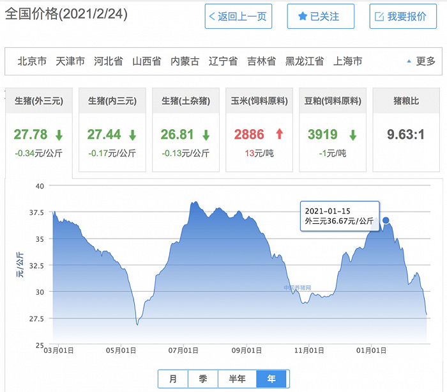The height and width of the screenshot is (392, 447).
Task: Click the 27.44 price value
Action: tap(104, 134)
